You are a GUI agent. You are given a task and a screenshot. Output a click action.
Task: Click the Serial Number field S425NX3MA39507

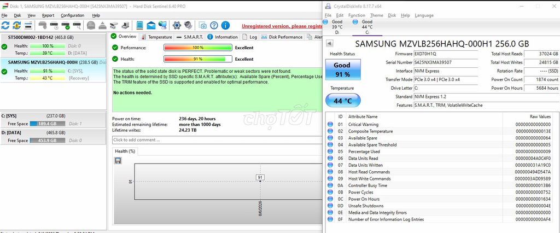pyautogui.click(x=445, y=62)
